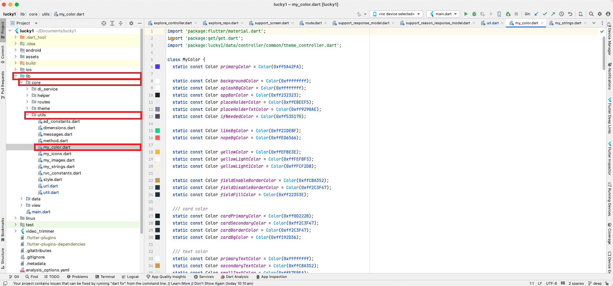Open the Terminal tab in the bottom bar

[105, 277]
